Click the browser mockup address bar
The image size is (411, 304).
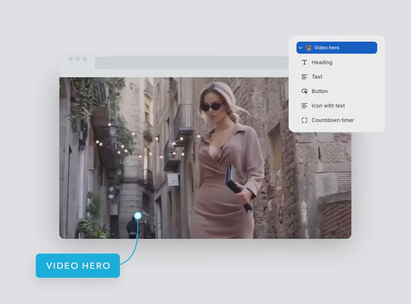[192, 63]
